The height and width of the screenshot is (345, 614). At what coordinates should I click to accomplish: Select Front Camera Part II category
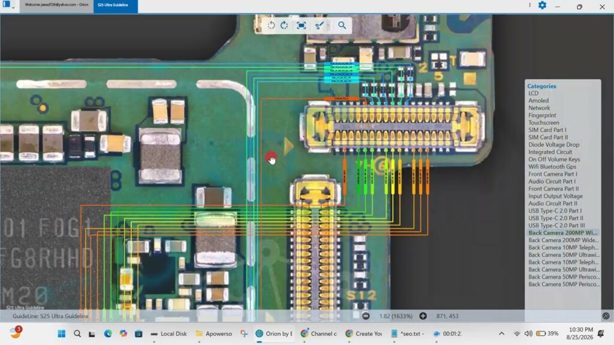(553, 189)
